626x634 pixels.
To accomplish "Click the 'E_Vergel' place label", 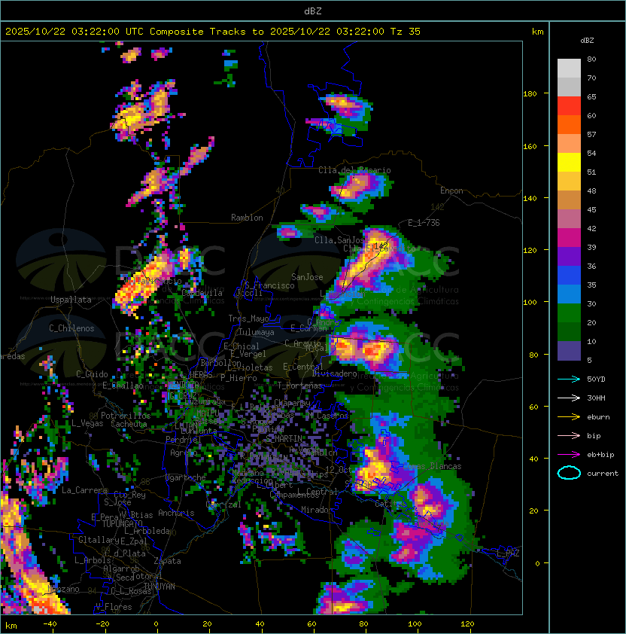I will (248, 354).
